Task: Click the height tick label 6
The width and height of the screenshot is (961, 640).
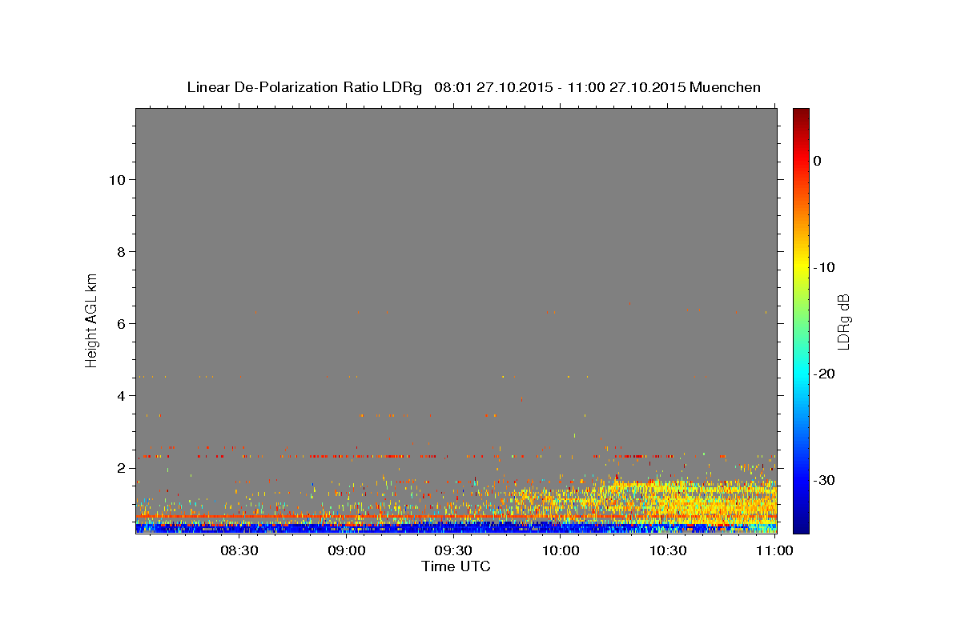Action: click(121, 324)
